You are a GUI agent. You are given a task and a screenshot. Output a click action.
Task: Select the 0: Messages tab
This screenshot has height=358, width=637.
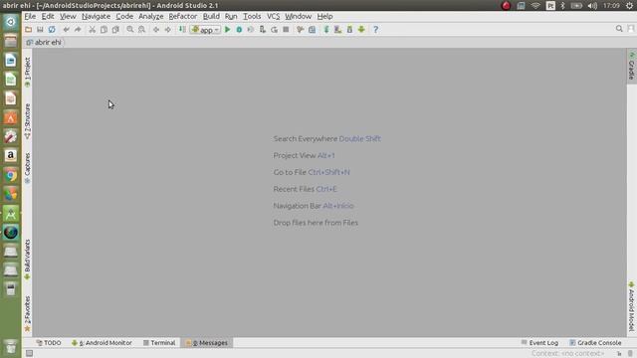(207, 342)
